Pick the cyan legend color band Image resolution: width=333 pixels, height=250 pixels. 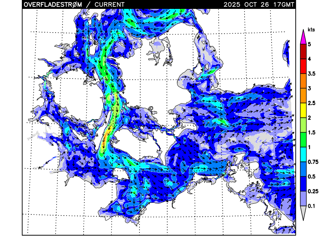303,154
